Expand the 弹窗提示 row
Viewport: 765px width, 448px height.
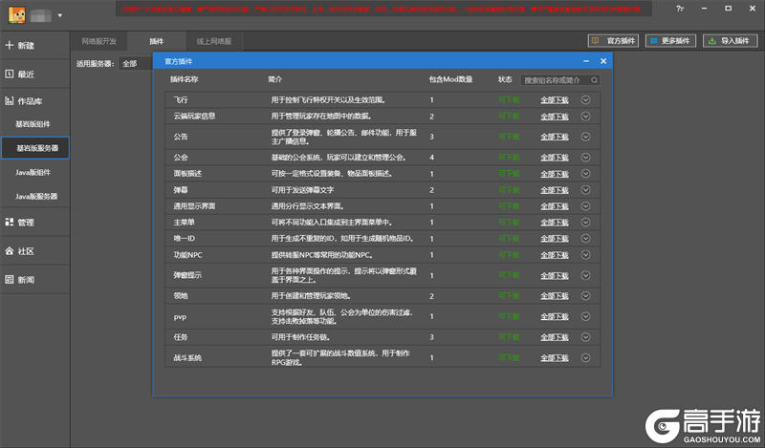pos(585,275)
